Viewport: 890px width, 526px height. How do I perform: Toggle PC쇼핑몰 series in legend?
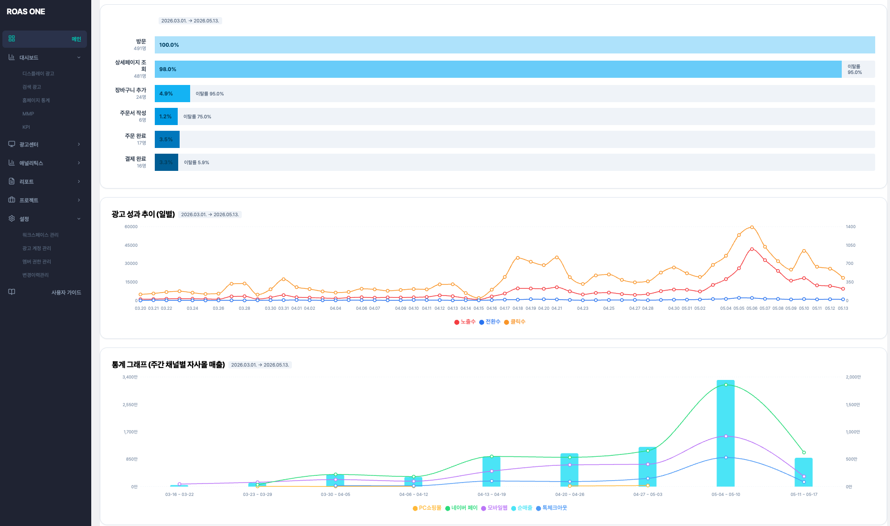pyautogui.click(x=427, y=508)
